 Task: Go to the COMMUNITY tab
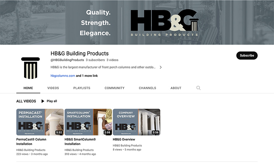[115, 88]
